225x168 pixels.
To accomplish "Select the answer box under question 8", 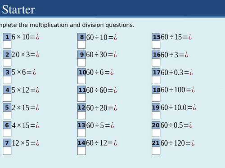I will click(81, 45).
